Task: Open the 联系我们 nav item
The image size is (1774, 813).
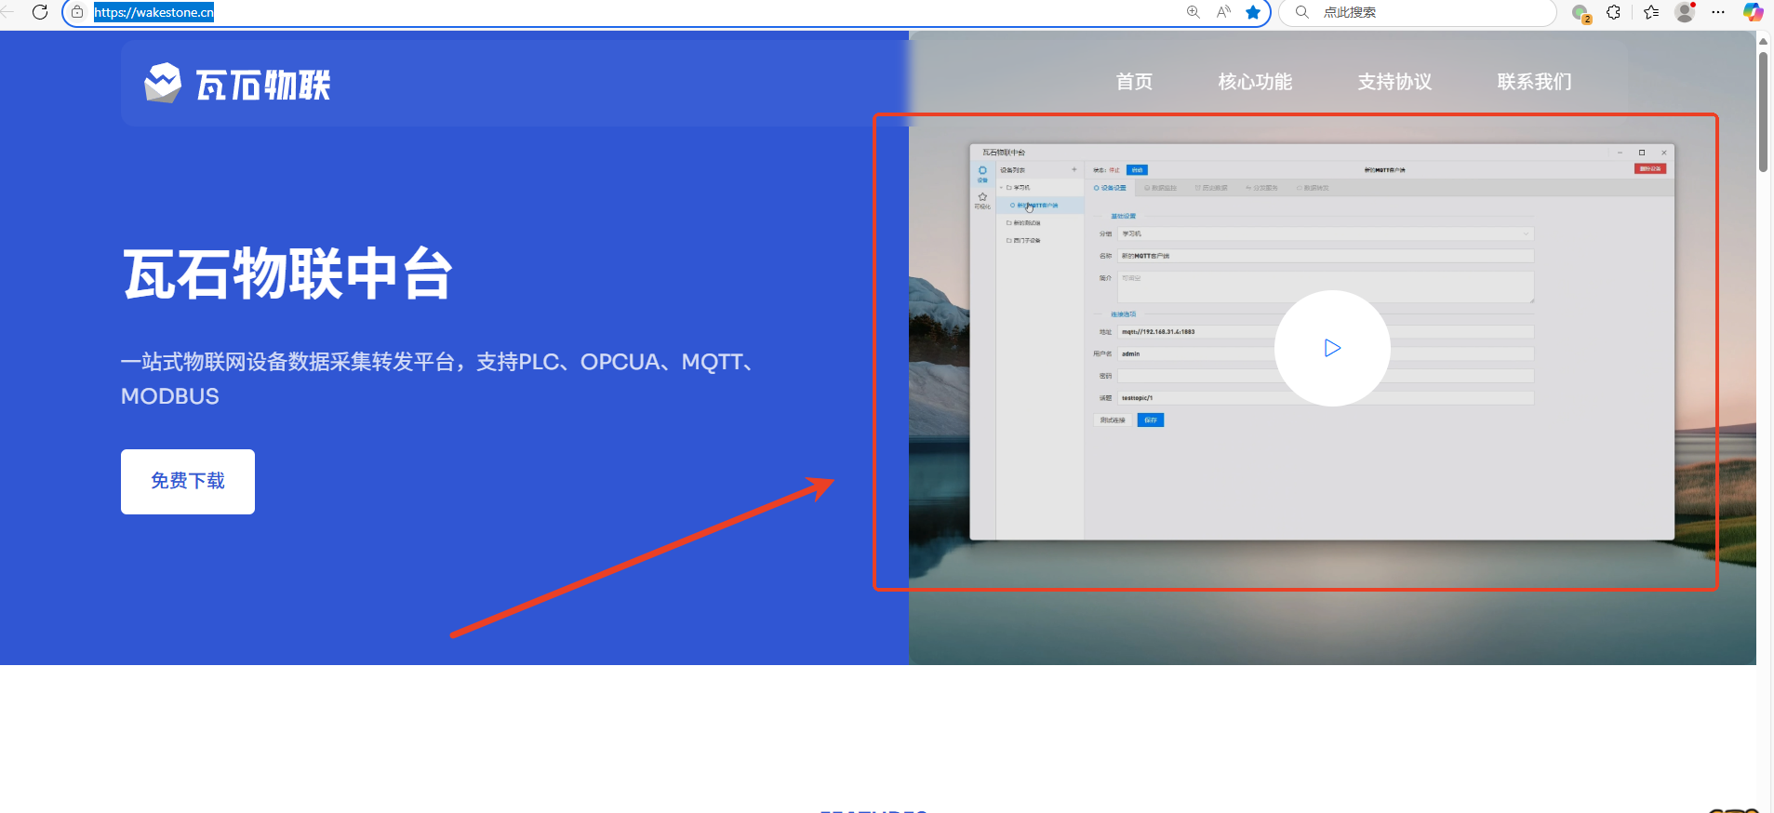Action: point(1534,82)
